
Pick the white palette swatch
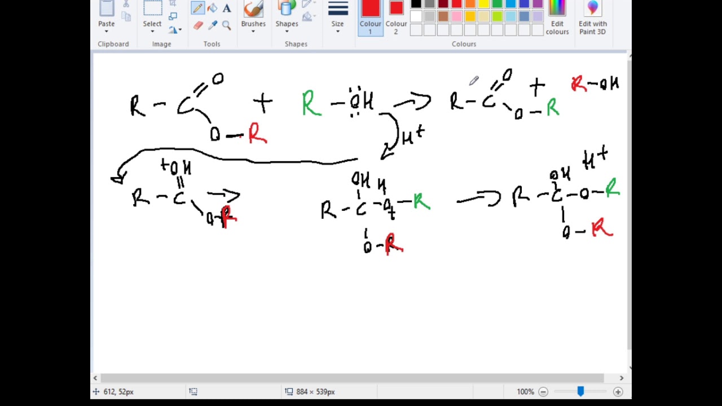click(x=416, y=16)
